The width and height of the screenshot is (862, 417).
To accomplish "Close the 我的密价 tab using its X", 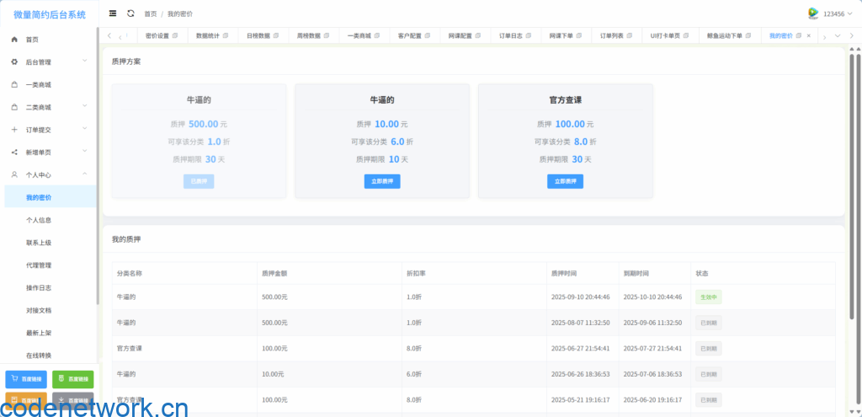I will pos(809,36).
